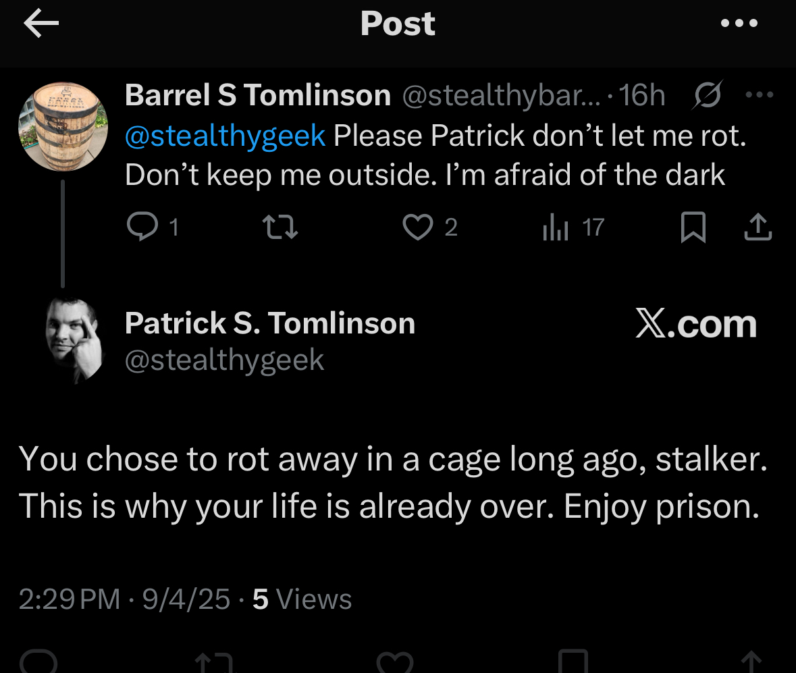The height and width of the screenshot is (673, 796).
Task: Expand more options on Barrel S Tomlinson post
Action: point(760,95)
